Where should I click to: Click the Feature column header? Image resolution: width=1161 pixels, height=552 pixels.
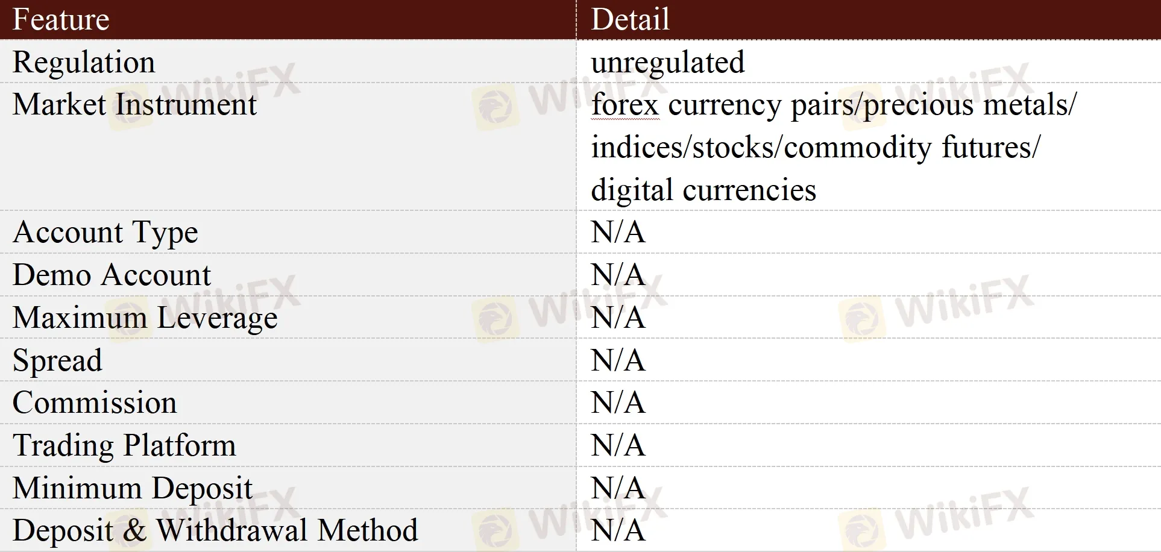point(61,19)
